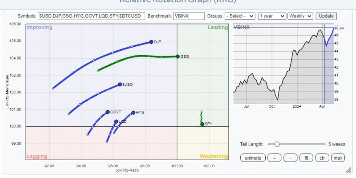Viewport: 356px width, 178px height.
Task: Click the max button
Action: click(x=338, y=158)
